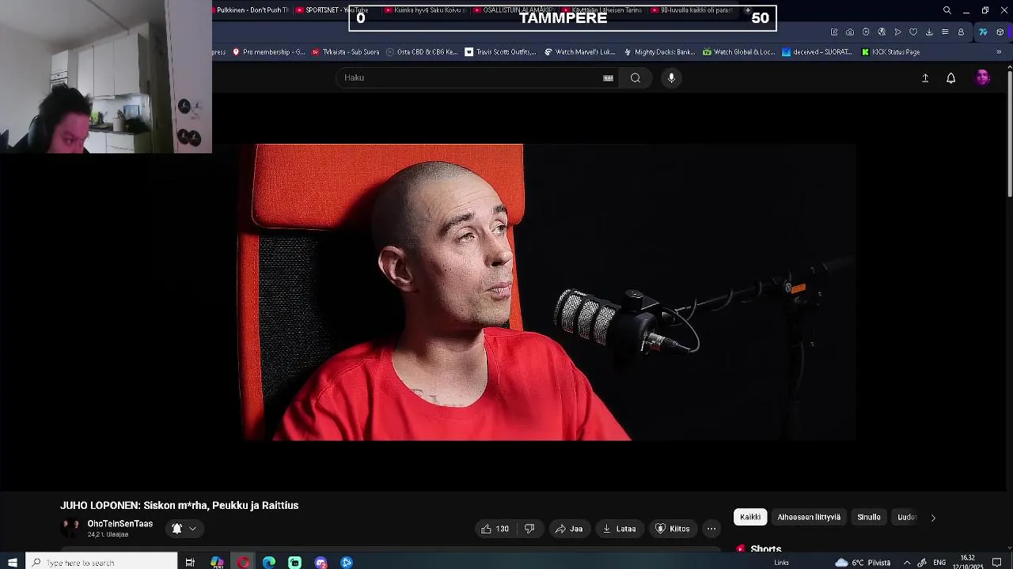
Task: Select the Aiheeseen liittyvä filter chip
Action: [809, 518]
